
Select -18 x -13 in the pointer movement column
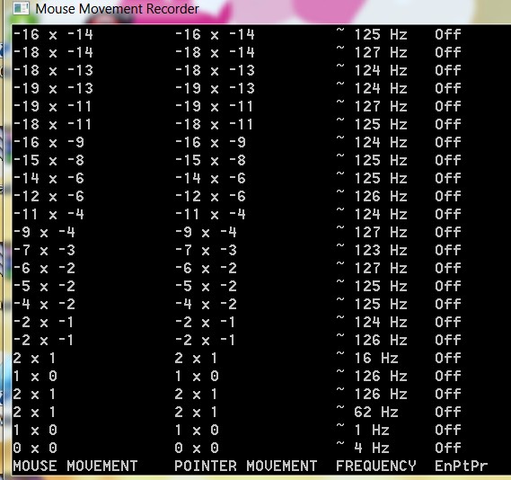pyautogui.click(x=215, y=70)
